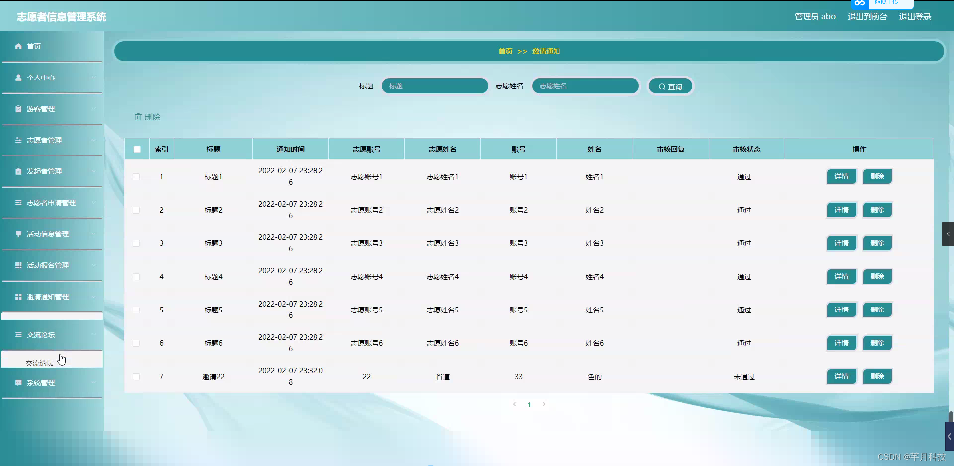Open 游客管理 via its sidebar icon
The width and height of the screenshot is (954, 466).
[x=18, y=108]
